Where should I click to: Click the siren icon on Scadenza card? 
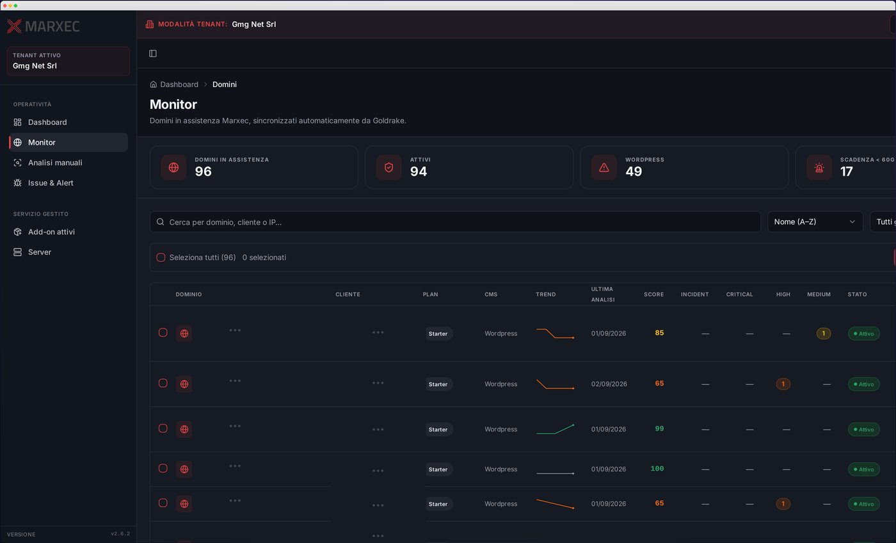(x=819, y=168)
